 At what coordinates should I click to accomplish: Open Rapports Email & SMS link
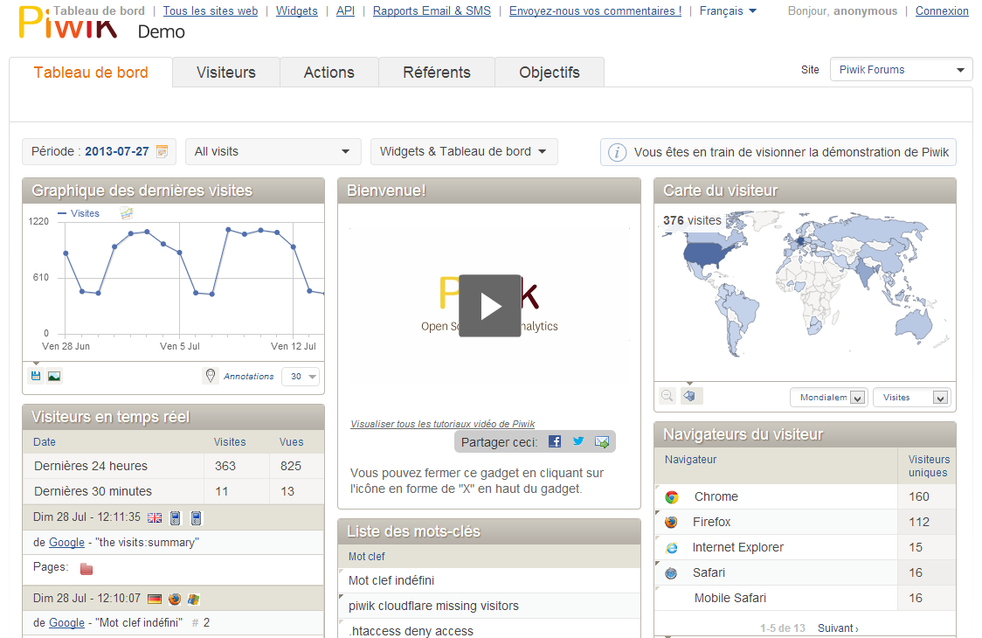click(x=432, y=10)
